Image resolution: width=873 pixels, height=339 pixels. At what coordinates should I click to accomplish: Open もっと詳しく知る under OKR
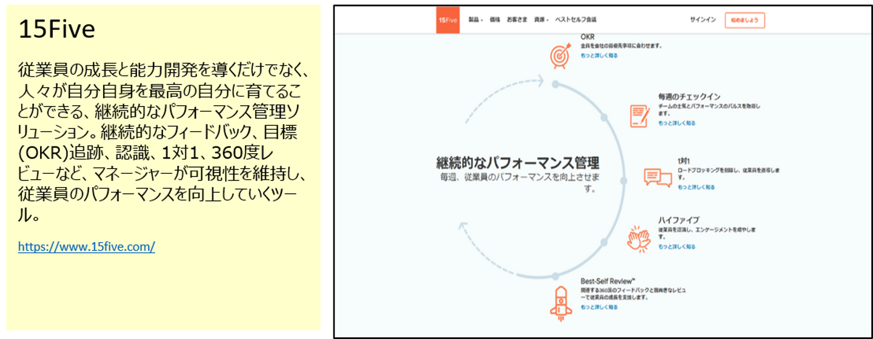coord(599,55)
